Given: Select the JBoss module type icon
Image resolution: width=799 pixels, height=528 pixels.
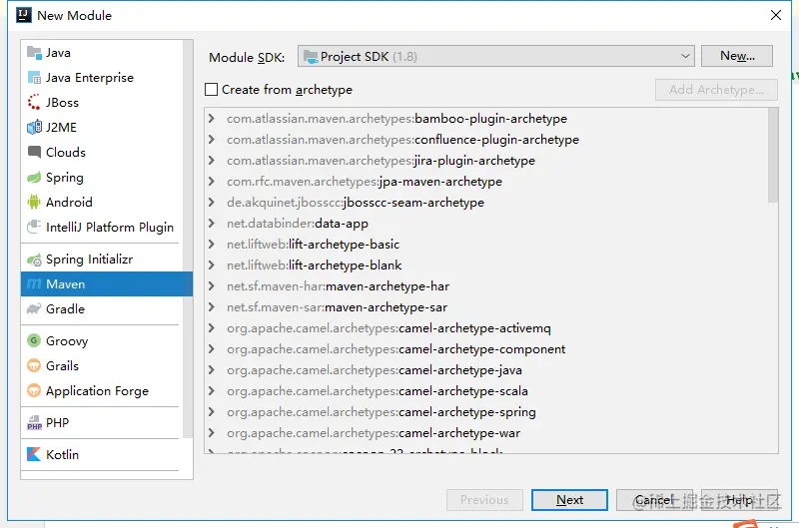Looking at the screenshot, I should (34, 103).
